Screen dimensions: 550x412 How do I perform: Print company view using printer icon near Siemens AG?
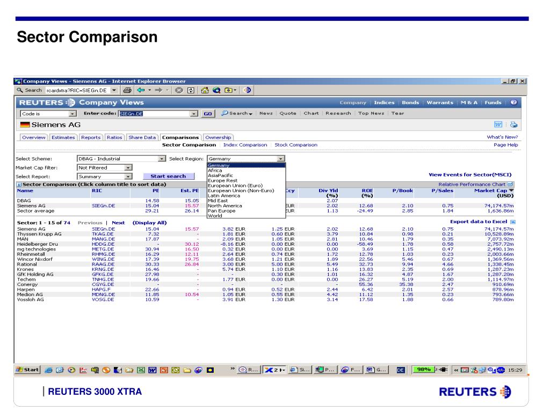coord(513,124)
